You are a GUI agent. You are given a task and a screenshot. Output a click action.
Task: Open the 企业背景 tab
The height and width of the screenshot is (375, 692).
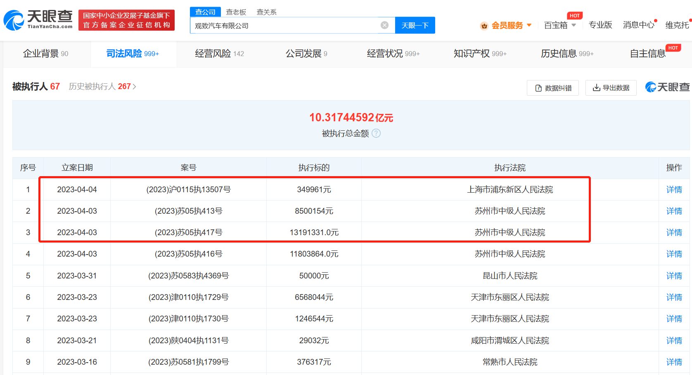coord(46,54)
